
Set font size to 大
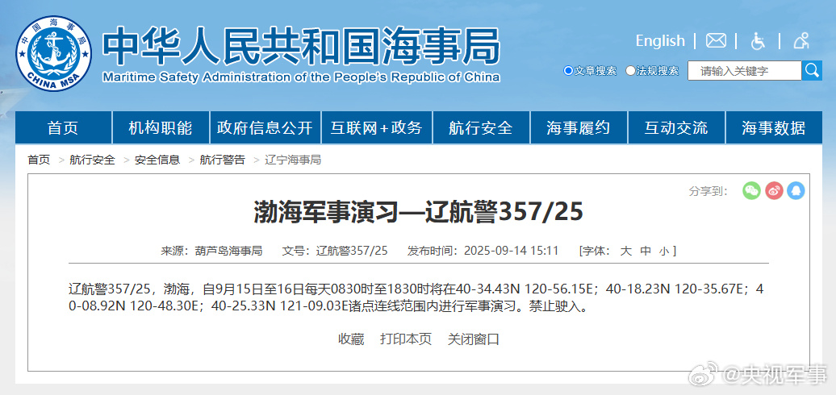coord(625,251)
